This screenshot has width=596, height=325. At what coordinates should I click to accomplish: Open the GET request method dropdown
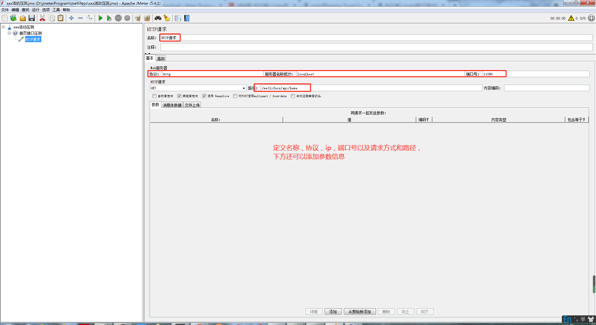tap(244, 88)
